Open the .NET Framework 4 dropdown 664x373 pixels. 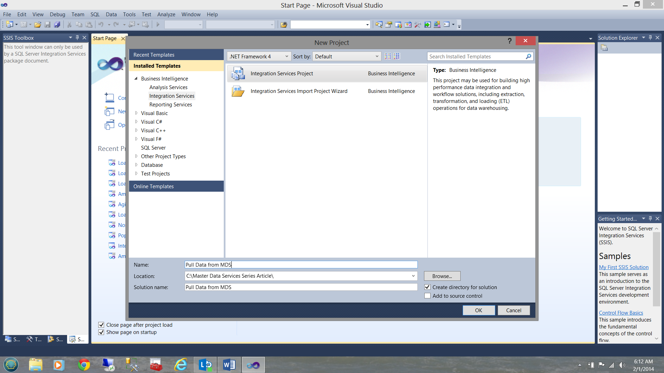pyautogui.click(x=259, y=56)
